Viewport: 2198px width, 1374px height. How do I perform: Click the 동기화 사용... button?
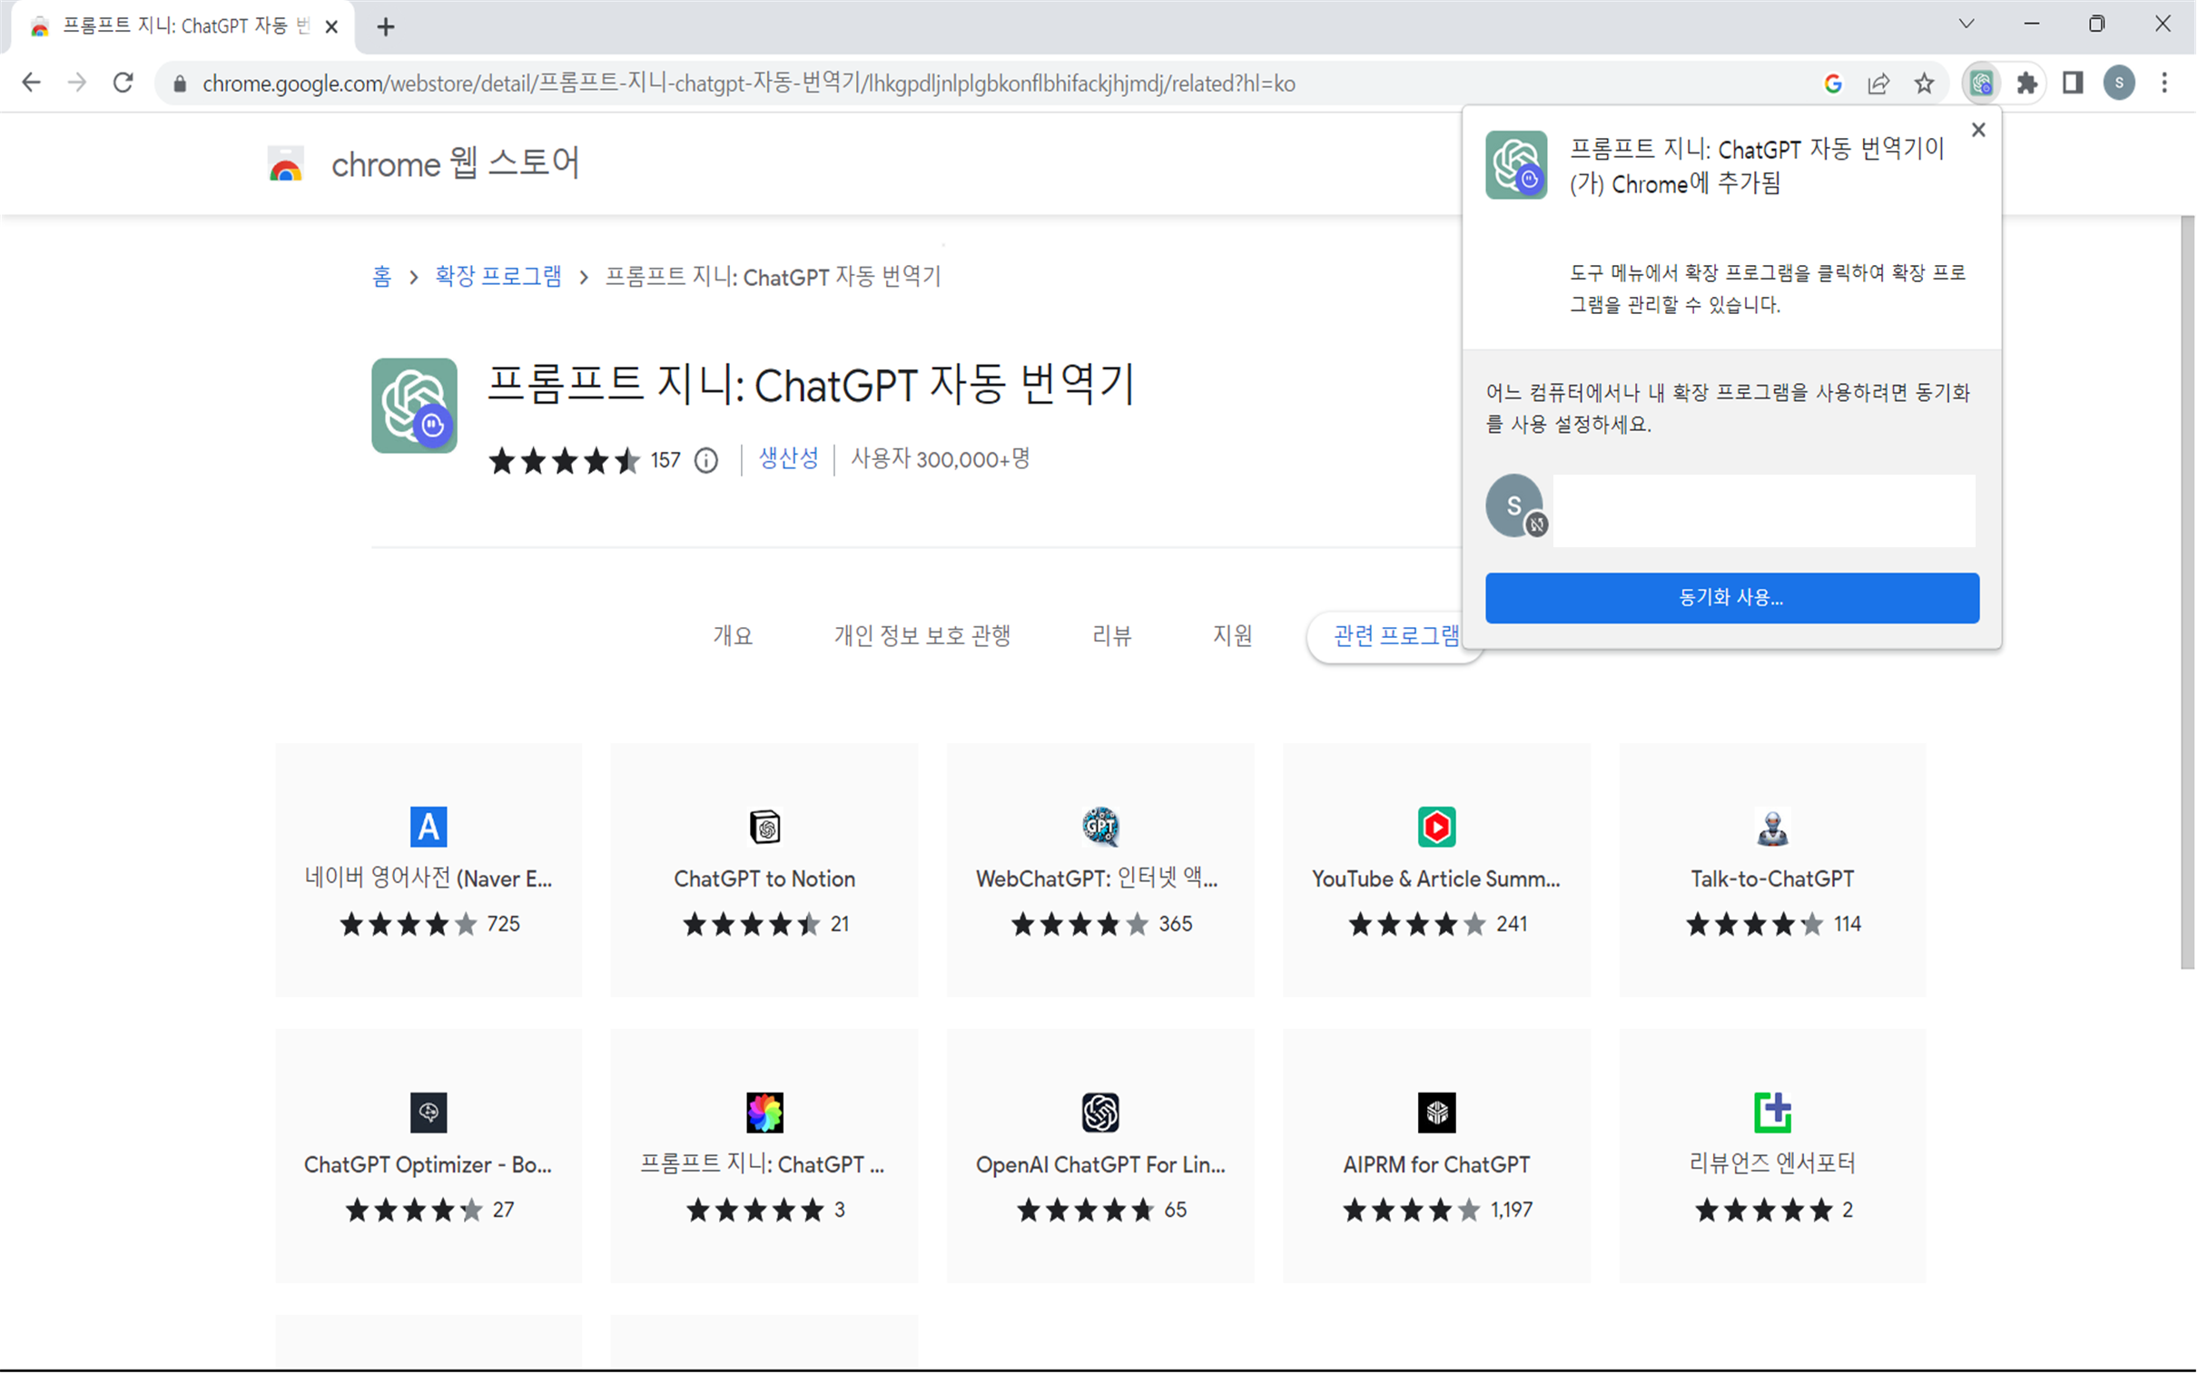(x=1733, y=598)
